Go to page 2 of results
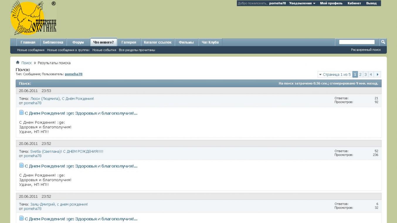This screenshot has width=397, height=223. (x=360, y=74)
